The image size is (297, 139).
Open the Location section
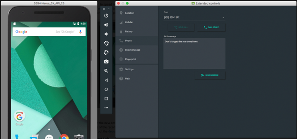point(137,13)
